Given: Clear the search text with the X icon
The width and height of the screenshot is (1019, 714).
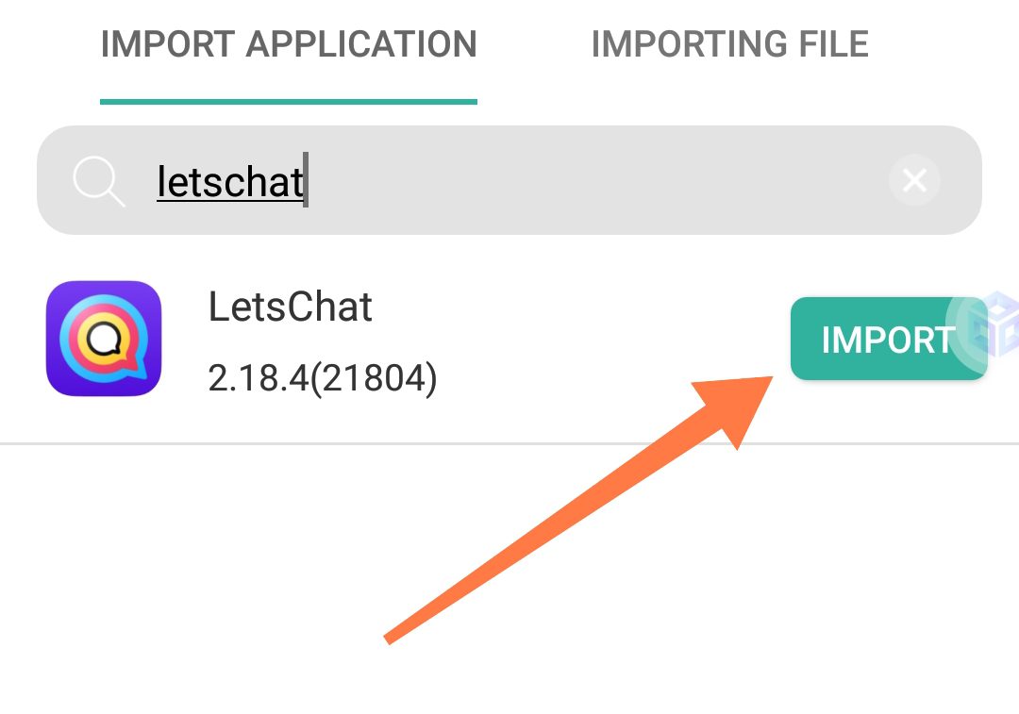Looking at the screenshot, I should [914, 179].
